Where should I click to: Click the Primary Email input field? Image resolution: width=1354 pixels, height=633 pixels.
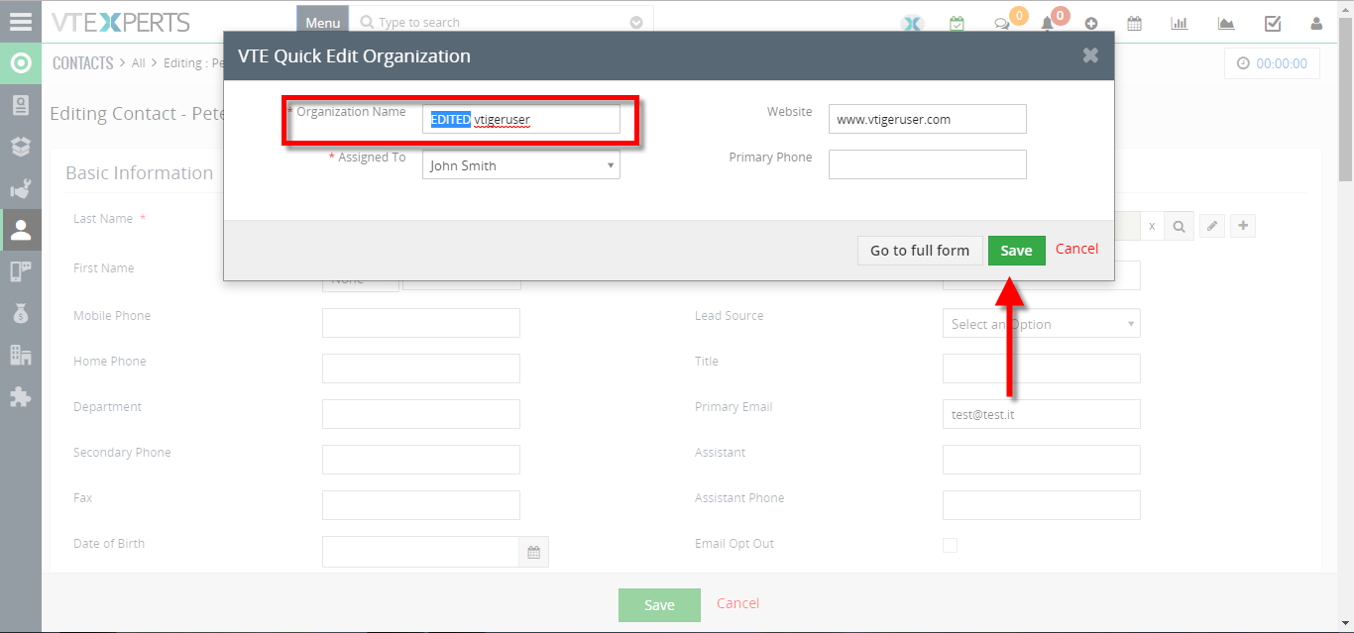[1042, 414]
